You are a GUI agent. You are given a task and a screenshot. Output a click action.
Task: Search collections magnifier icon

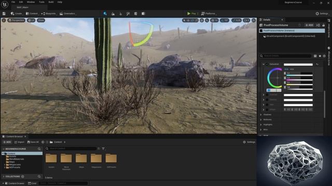click(39, 177)
